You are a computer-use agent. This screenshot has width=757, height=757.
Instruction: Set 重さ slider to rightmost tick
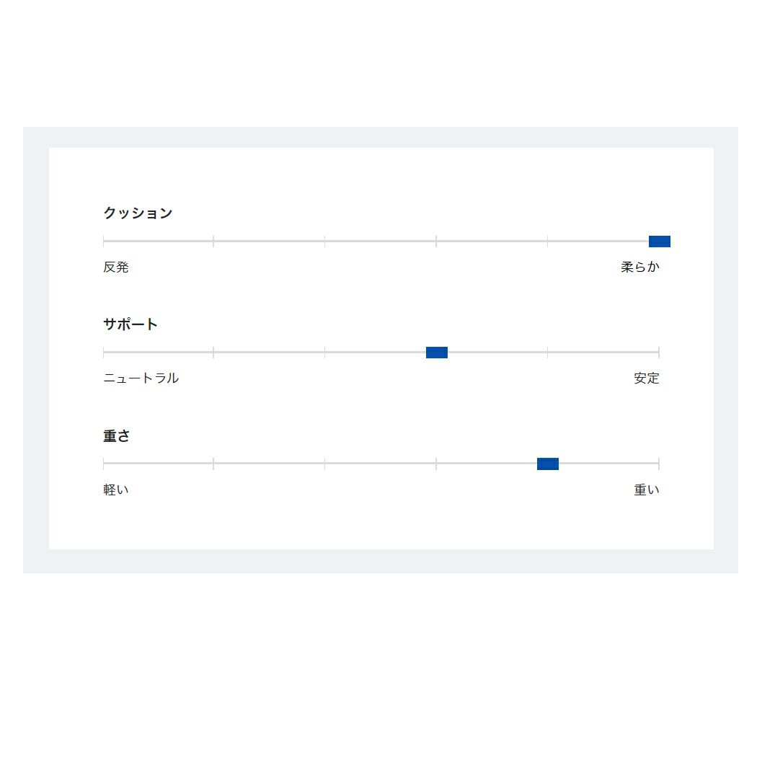click(658, 464)
